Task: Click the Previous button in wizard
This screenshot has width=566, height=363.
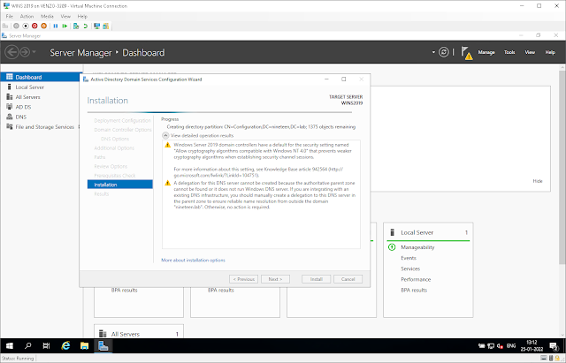Action: click(244, 279)
